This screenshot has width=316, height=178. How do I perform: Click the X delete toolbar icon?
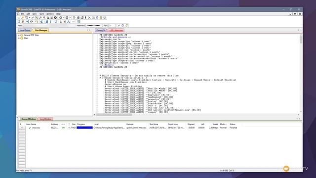point(89,18)
